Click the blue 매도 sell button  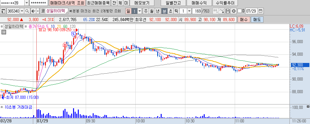pos(257,20)
